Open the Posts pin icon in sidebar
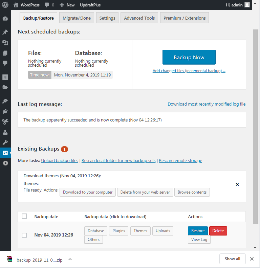Screen dimensions: 260x268 tap(5, 32)
